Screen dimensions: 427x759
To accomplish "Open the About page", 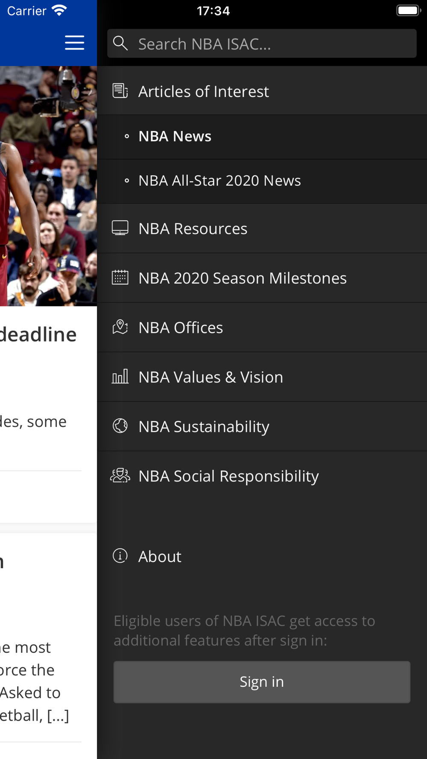I will click(262, 556).
